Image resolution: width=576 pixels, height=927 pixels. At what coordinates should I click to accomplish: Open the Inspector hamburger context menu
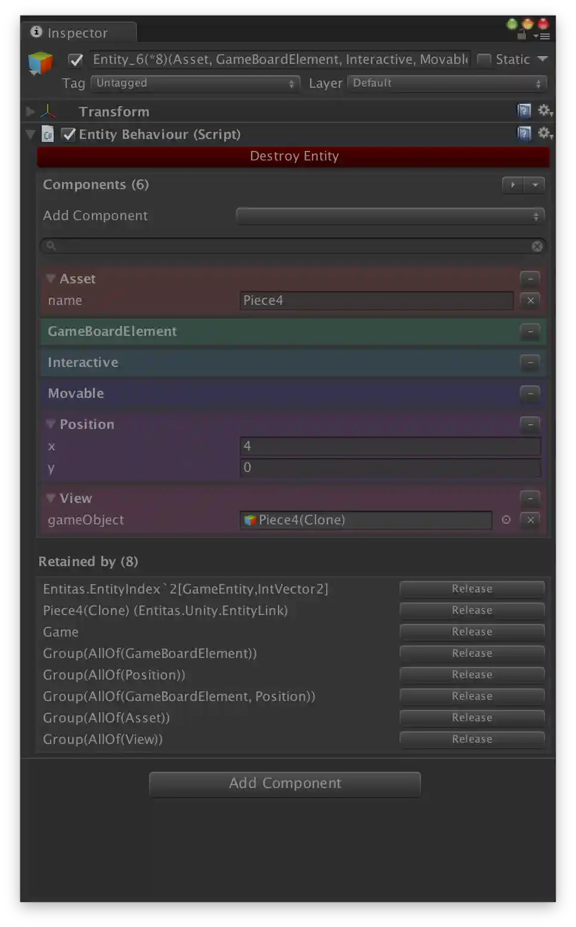(x=543, y=35)
